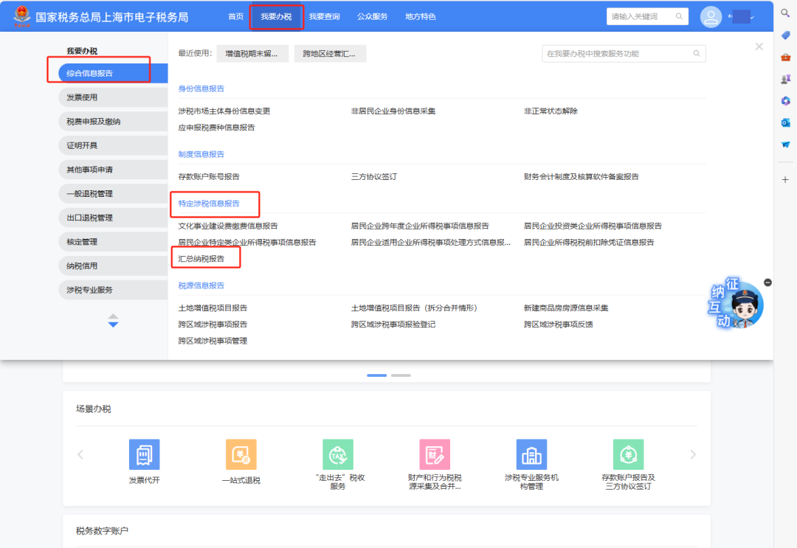Open the 公众服务 menu
The image size is (797, 548).
click(373, 15)
